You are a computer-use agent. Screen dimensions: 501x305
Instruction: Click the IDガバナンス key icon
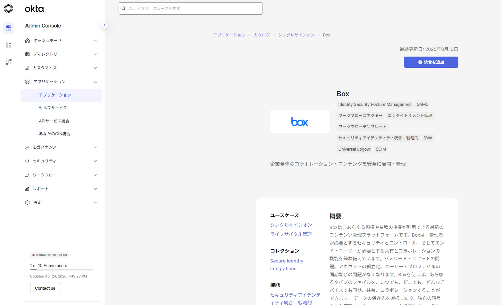(27, 147)
